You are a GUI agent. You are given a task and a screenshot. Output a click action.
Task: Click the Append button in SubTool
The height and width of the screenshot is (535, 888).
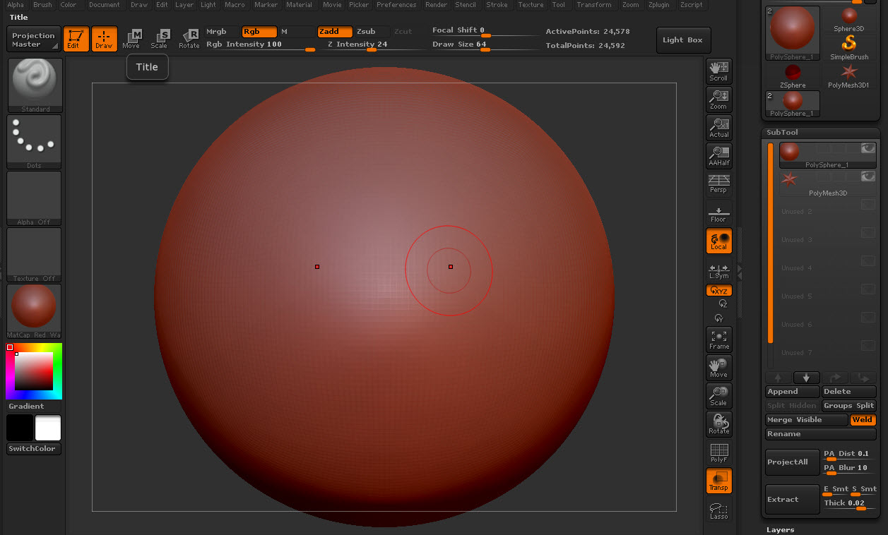[x=792, y=391]
